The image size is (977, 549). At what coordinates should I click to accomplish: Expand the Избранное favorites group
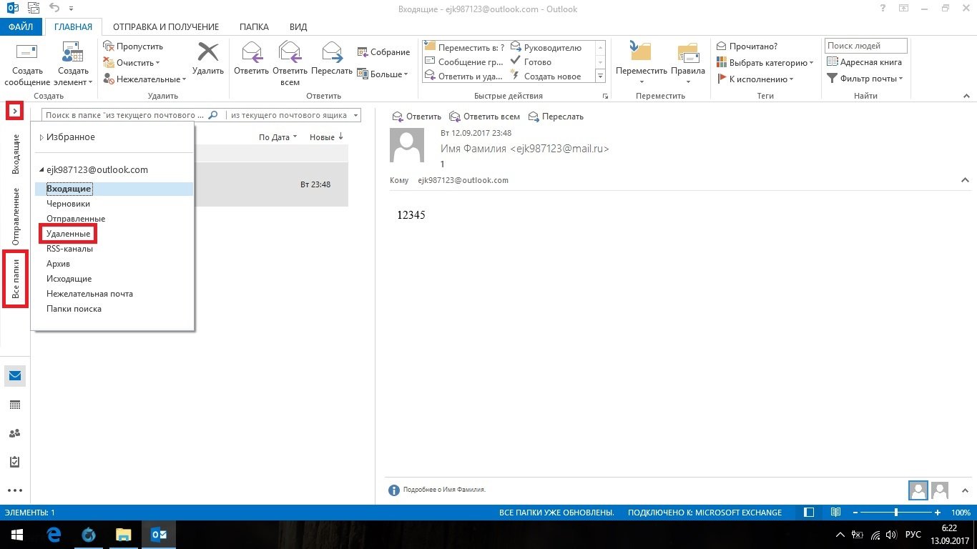pos(41,137)
